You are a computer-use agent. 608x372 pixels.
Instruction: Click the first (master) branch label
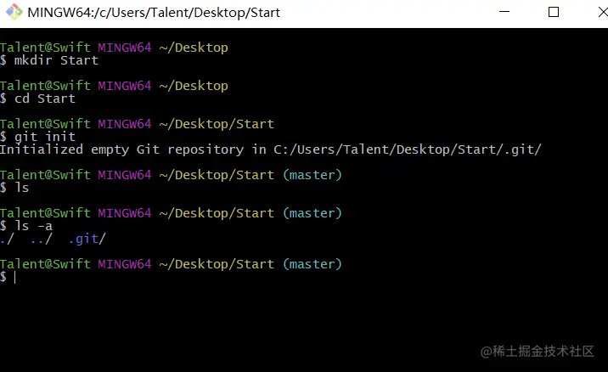[x=312, y=175]
